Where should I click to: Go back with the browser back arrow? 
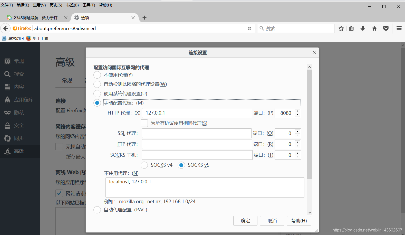pyautogui.click(x=6, y=29)
